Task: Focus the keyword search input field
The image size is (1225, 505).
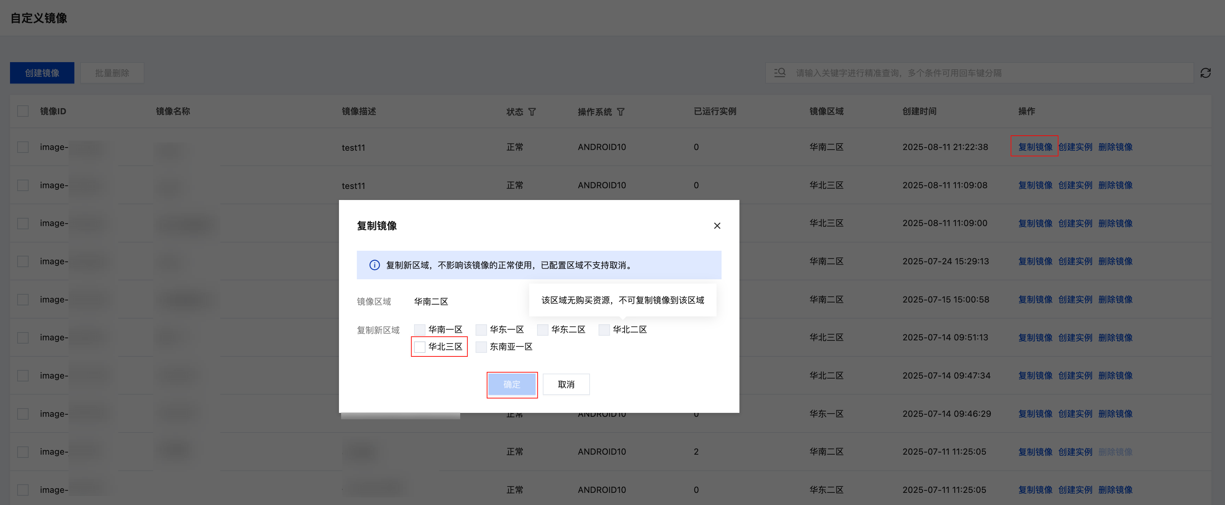Action: coord(979,73)
